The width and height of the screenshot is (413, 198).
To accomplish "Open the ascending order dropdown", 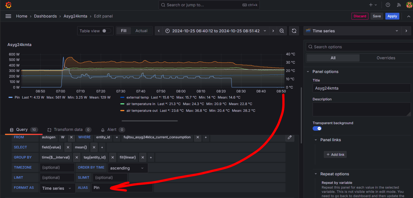I will 128,168.
